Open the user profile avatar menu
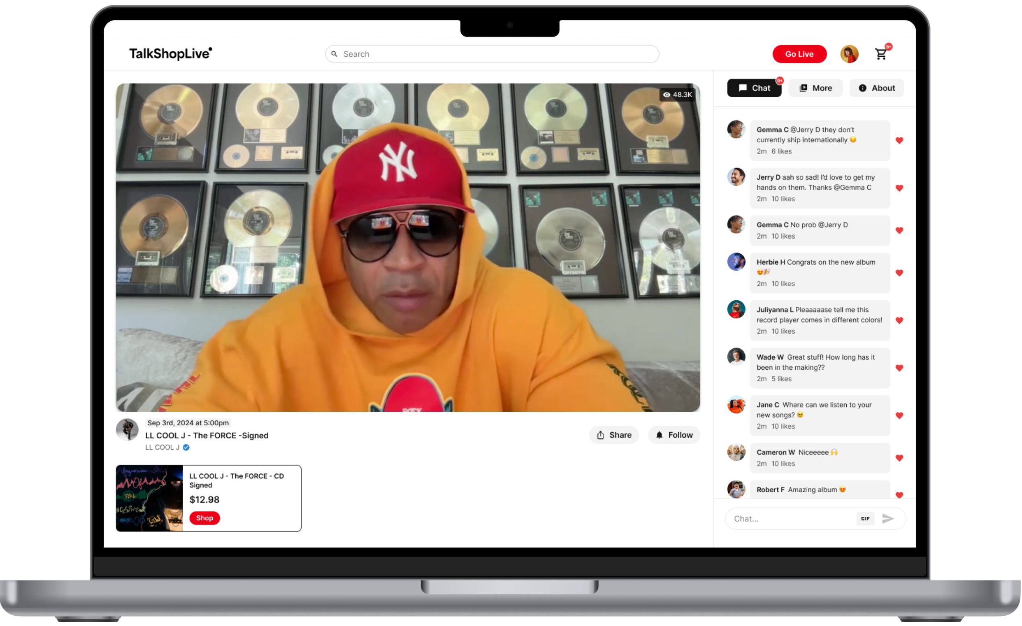The height and width of the screenshot is (626, 1022). (850, 54)
